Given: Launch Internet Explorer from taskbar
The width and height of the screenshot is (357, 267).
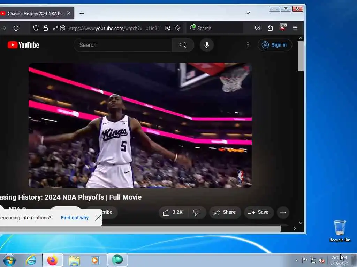Looking at the screenshot, I should (31, 260).
